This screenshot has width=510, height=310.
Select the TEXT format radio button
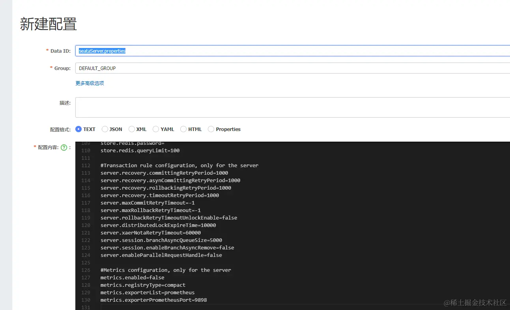click(x=78, y=129)
